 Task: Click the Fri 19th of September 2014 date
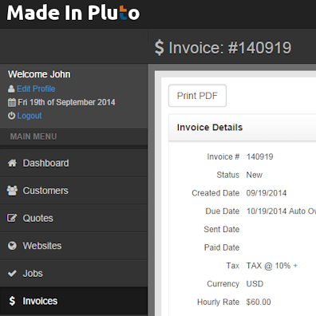pos(66,102)
